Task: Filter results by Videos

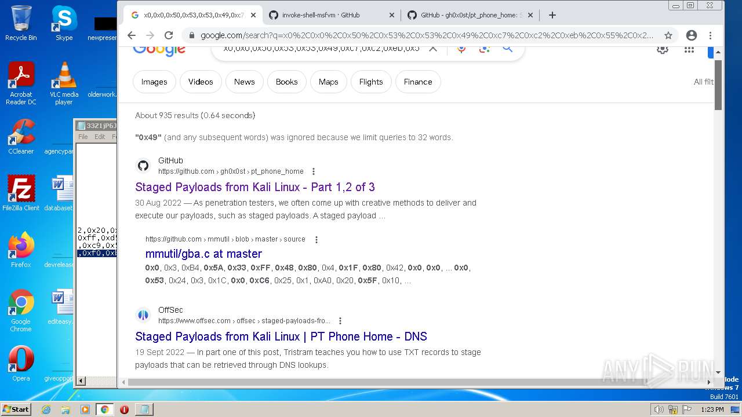Action: coord(201,82)
